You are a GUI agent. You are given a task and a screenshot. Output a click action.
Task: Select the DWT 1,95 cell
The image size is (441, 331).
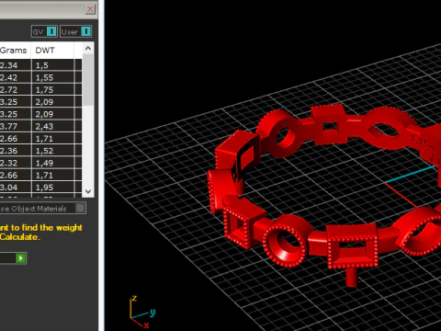(x=52, y=188)
